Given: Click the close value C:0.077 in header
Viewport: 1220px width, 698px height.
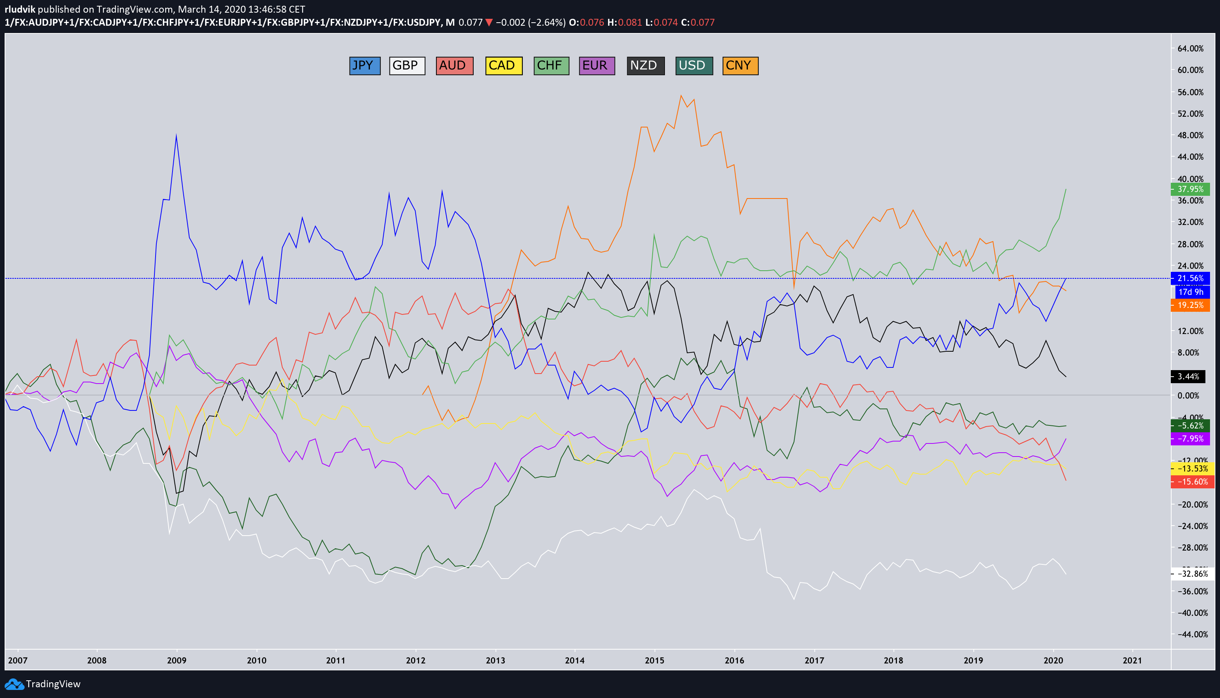Looking at the screenshot, I should pos(698,23).
